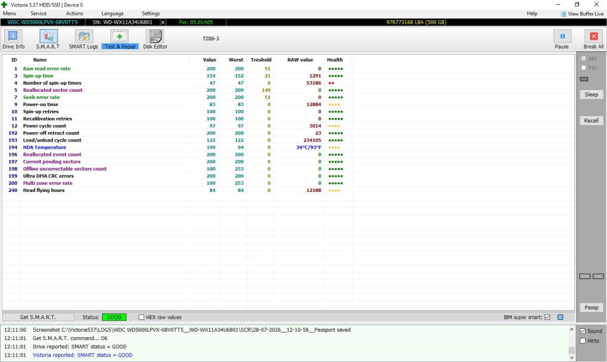Enable HEX raw values checkbox
The height and width of the screenshot is (362, 607).
pos(141,317)
